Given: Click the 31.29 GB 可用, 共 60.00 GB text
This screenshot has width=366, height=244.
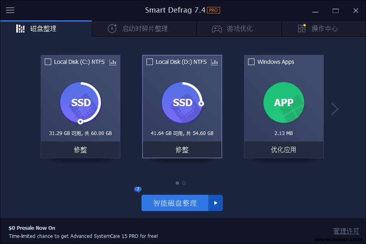Looking at the screenshot, I should 81,133.
